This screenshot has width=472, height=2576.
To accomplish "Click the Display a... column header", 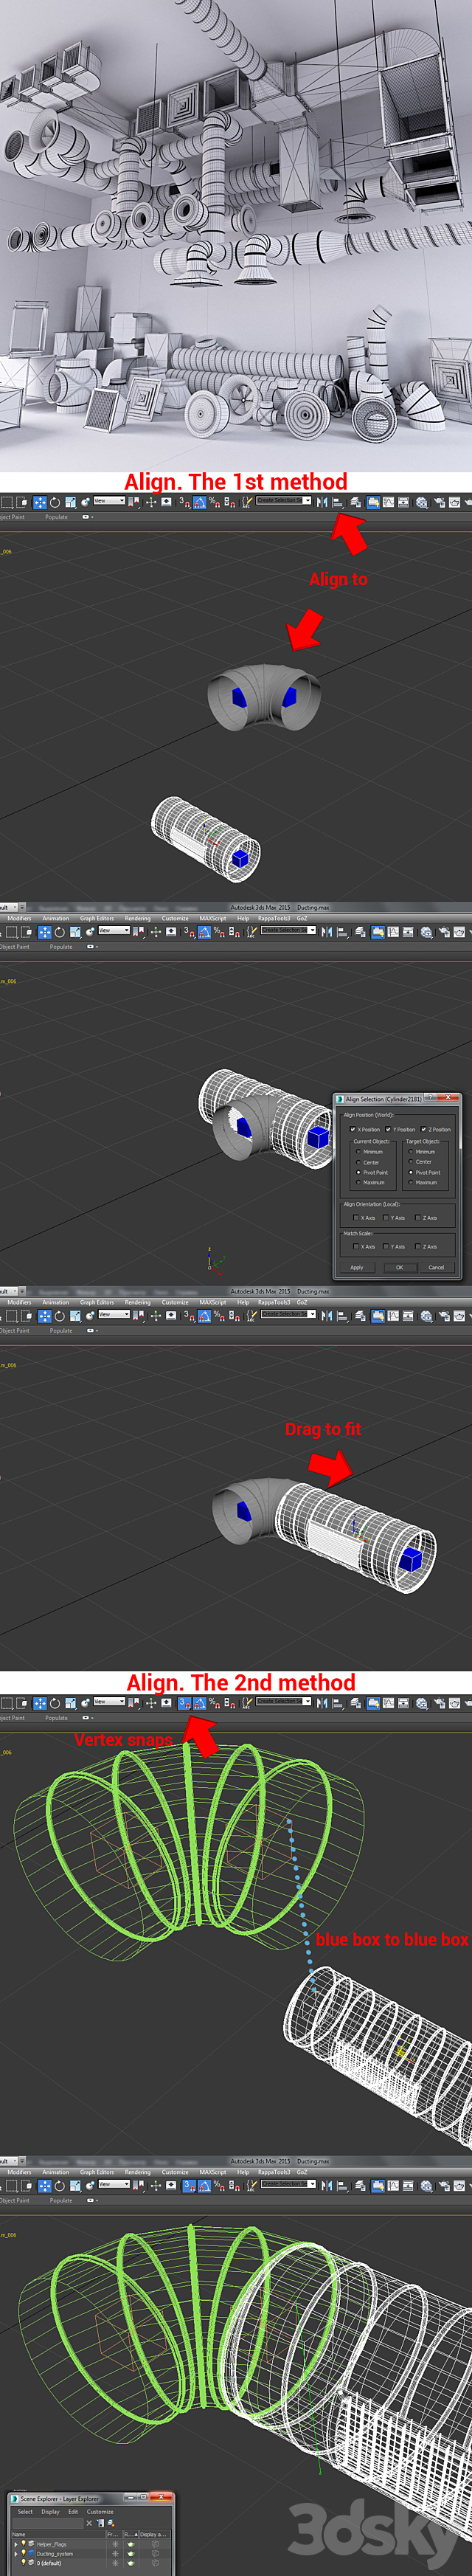I will click(x=153, y=2535).
